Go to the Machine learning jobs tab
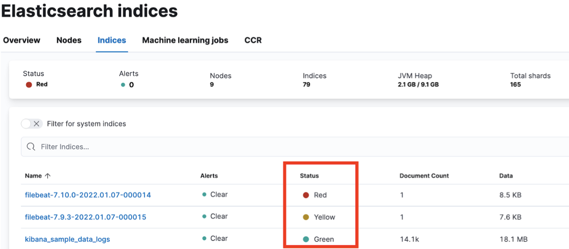 tap(185, 40)
